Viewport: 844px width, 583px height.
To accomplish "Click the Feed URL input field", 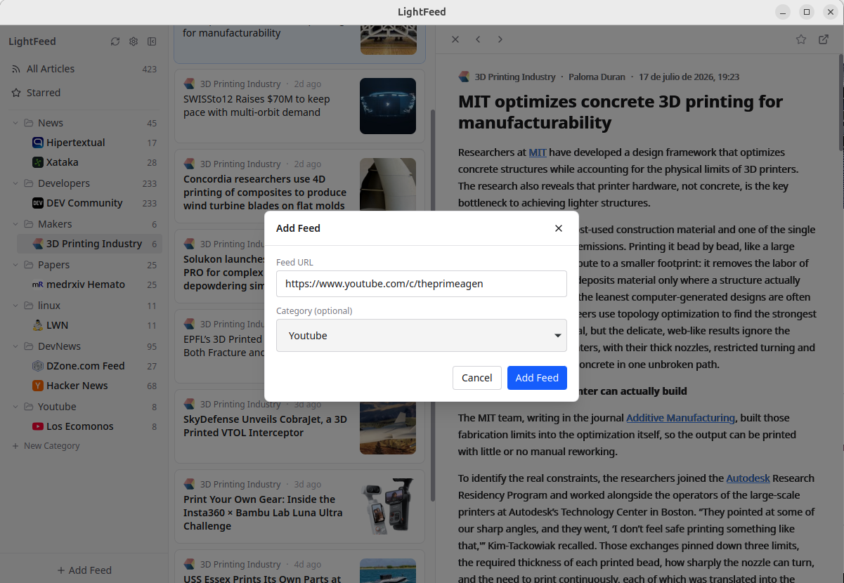I will click(x=422, y=284).
